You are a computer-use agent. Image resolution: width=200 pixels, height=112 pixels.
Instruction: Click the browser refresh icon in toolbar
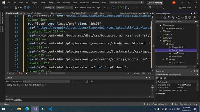tap(114, 7)
